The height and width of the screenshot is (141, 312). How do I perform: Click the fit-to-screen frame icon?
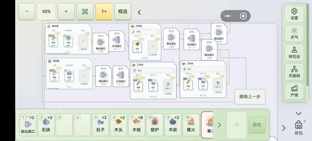(x=85, y=12)
